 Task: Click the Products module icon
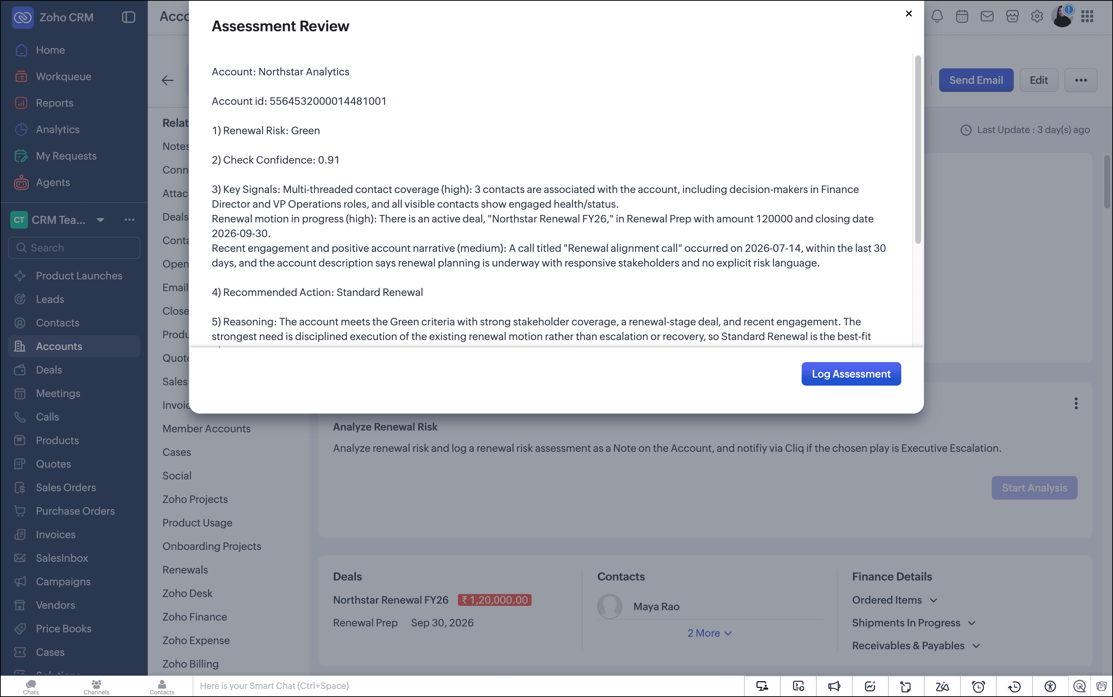click(x=20, y=440)
